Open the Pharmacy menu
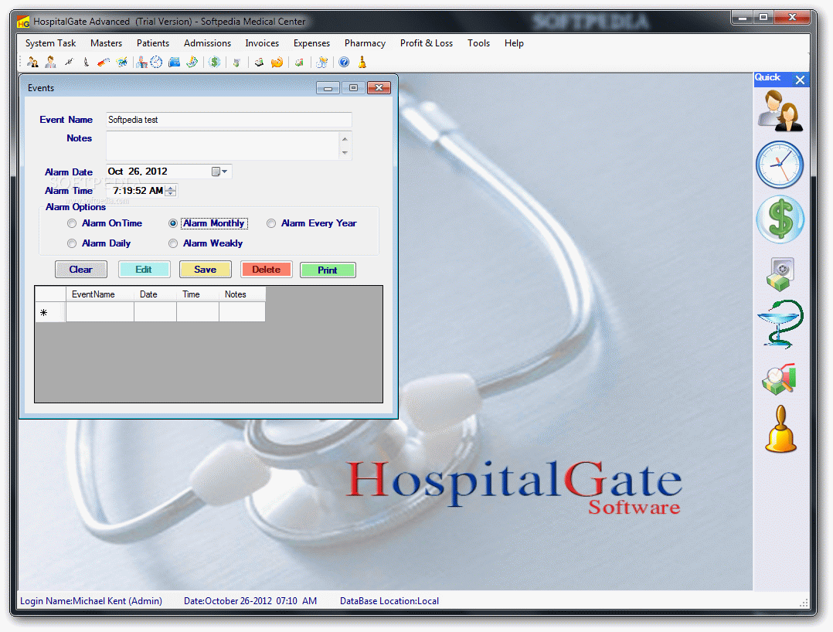 pyautogui.click(x=365, y=43)
